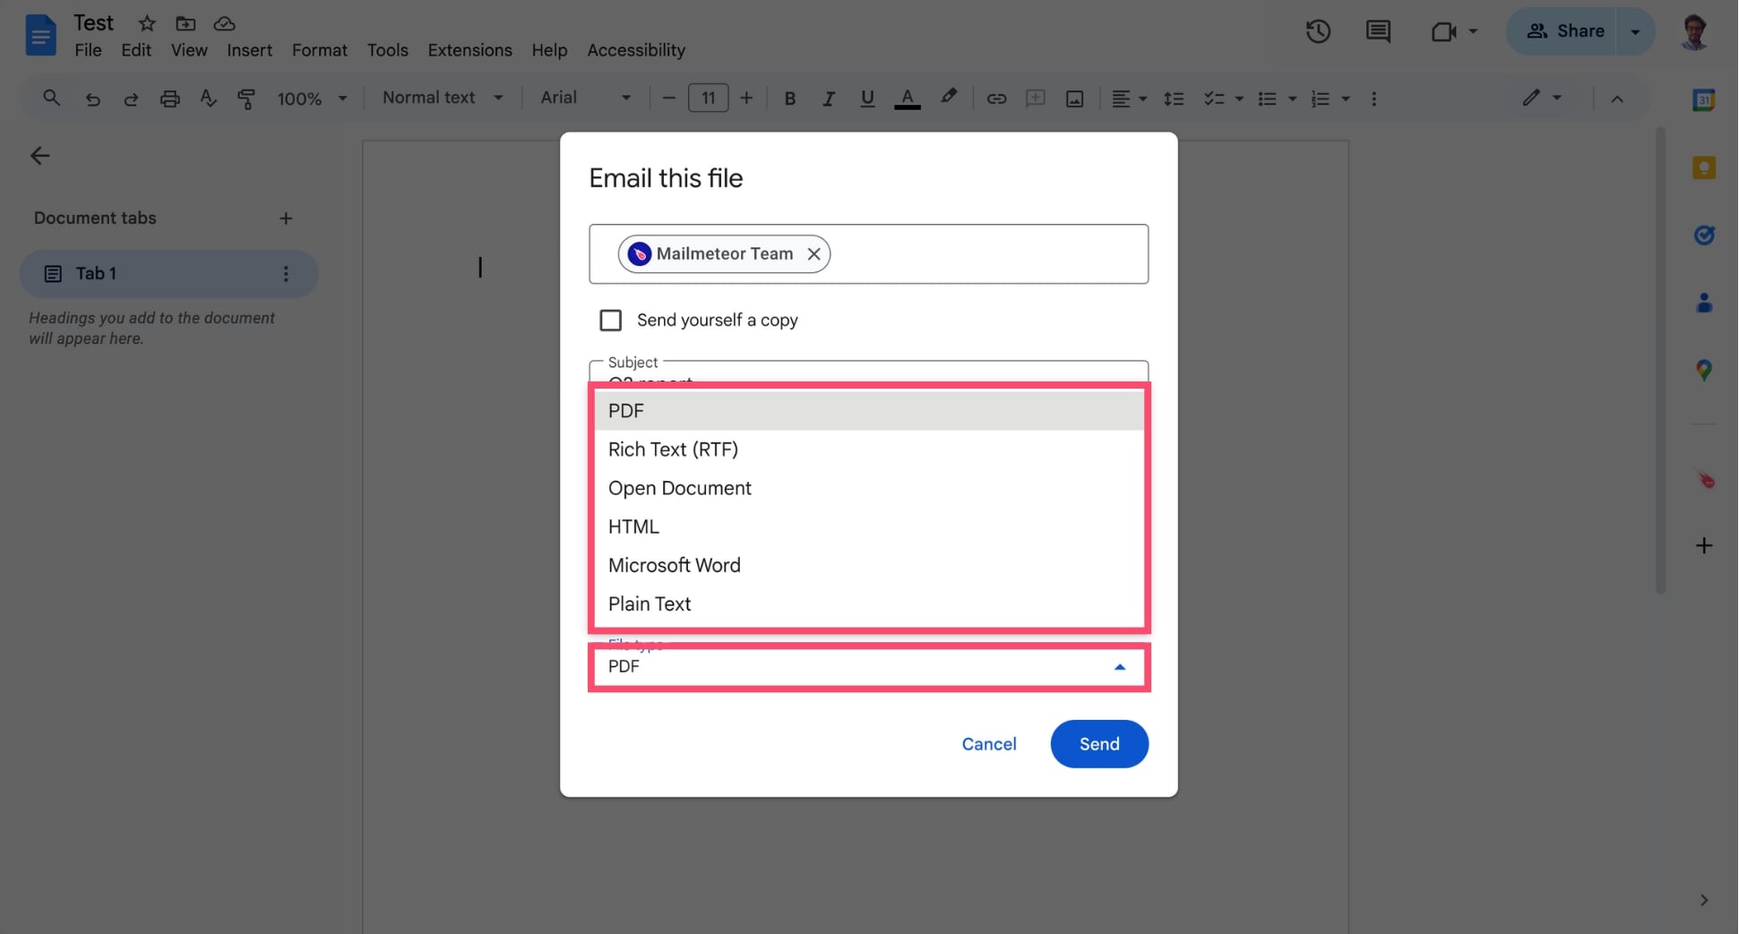The image size is (1739, 934).
Task: Click the spelling and grammar check icon
Action: coord(208,98)
